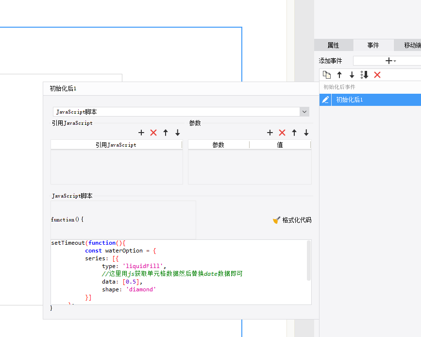Open the JavaScript脚本 type dropdown

pos(304,112)
